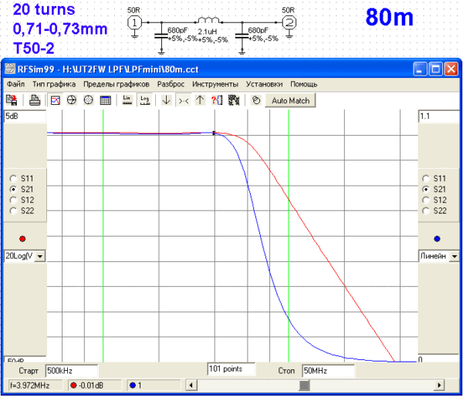Set logarithmic frequency scale (Log) icon
Viewport: 463px width, 397px height.
pyautogui.click(x=144, y=100)
